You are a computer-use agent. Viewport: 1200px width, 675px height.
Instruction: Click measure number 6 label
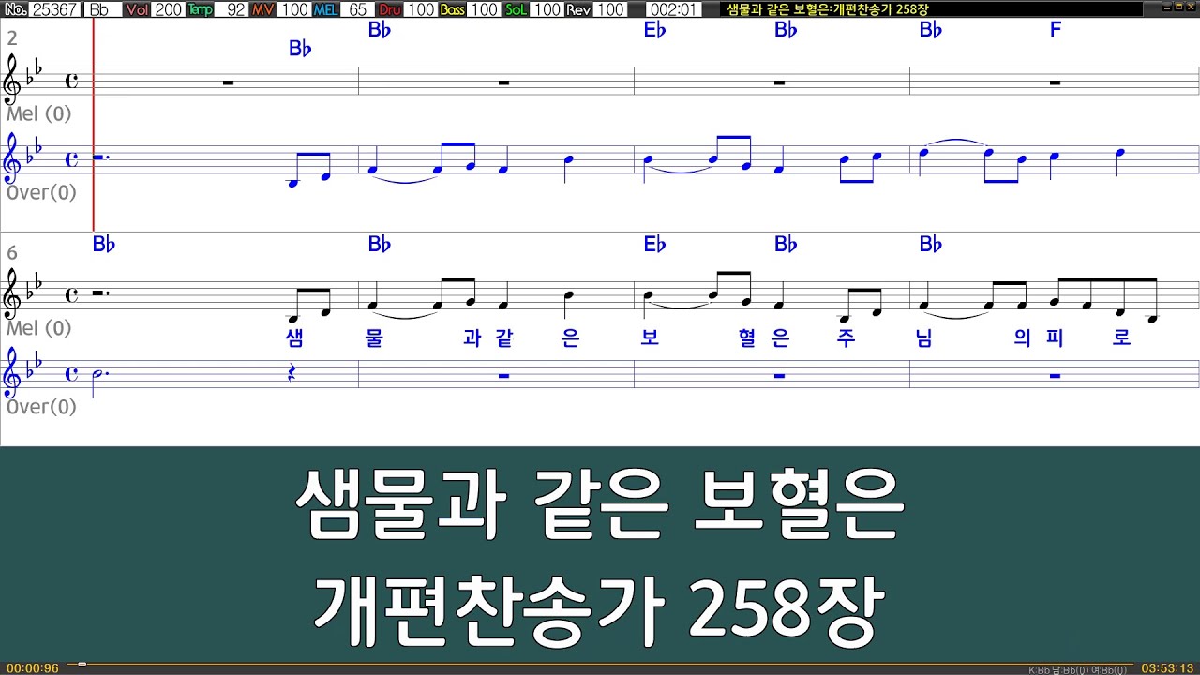(12, 253)
